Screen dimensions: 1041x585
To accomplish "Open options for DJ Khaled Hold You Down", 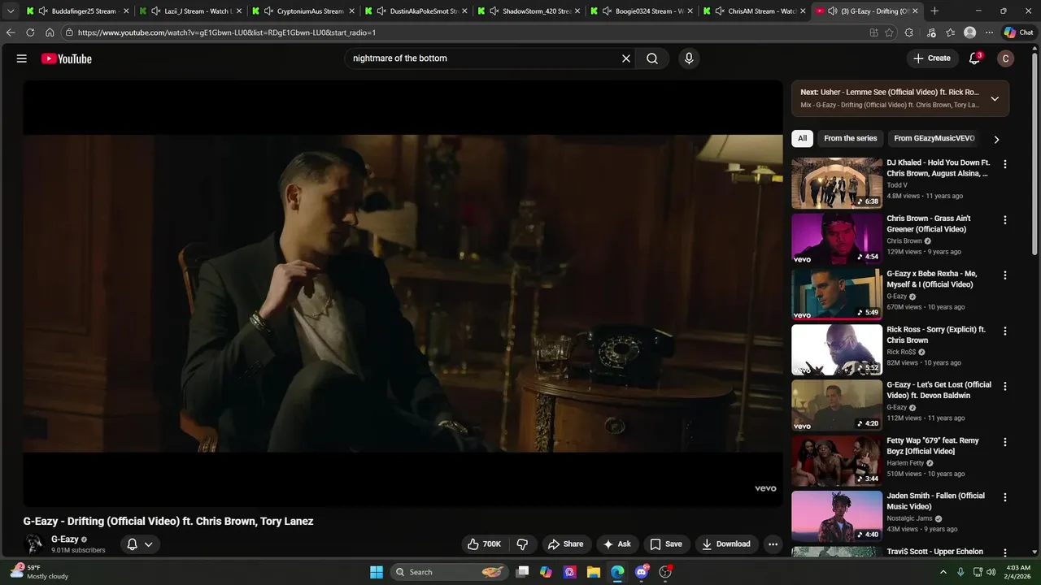I will click(1005, 164).
